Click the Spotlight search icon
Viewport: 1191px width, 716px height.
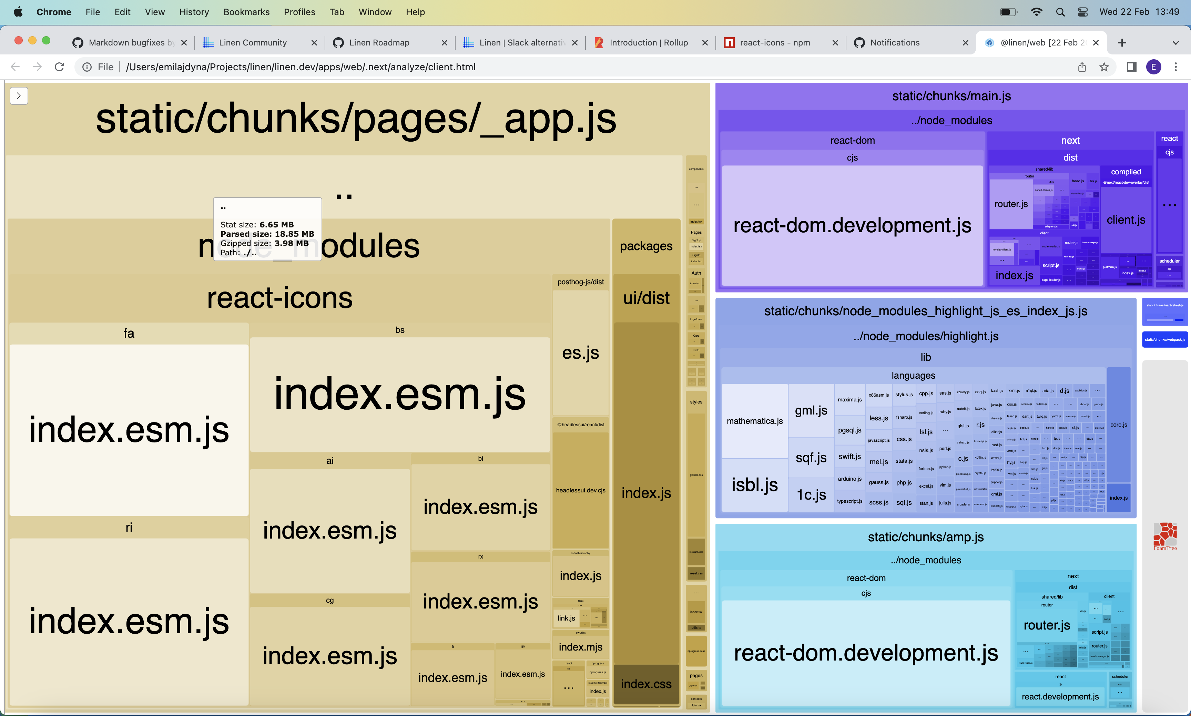pyautogui.click(x=1060, y=12)
